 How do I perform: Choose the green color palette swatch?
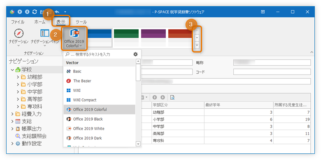(x=126, y=38)
